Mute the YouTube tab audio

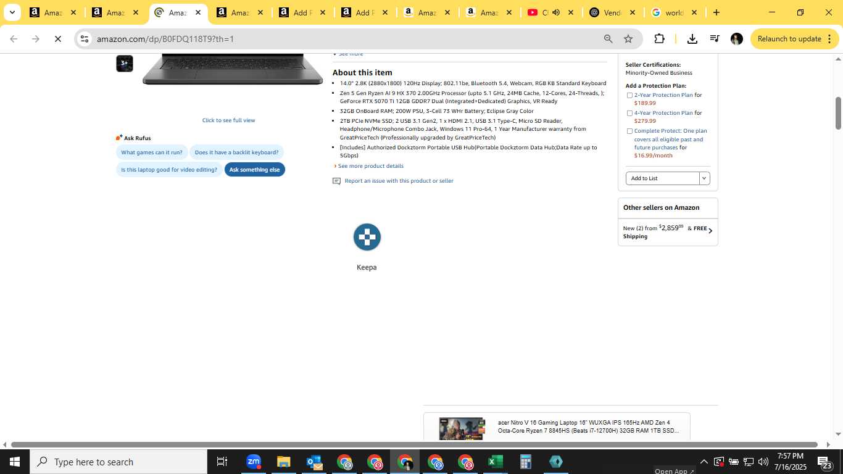tap(555, 12)
